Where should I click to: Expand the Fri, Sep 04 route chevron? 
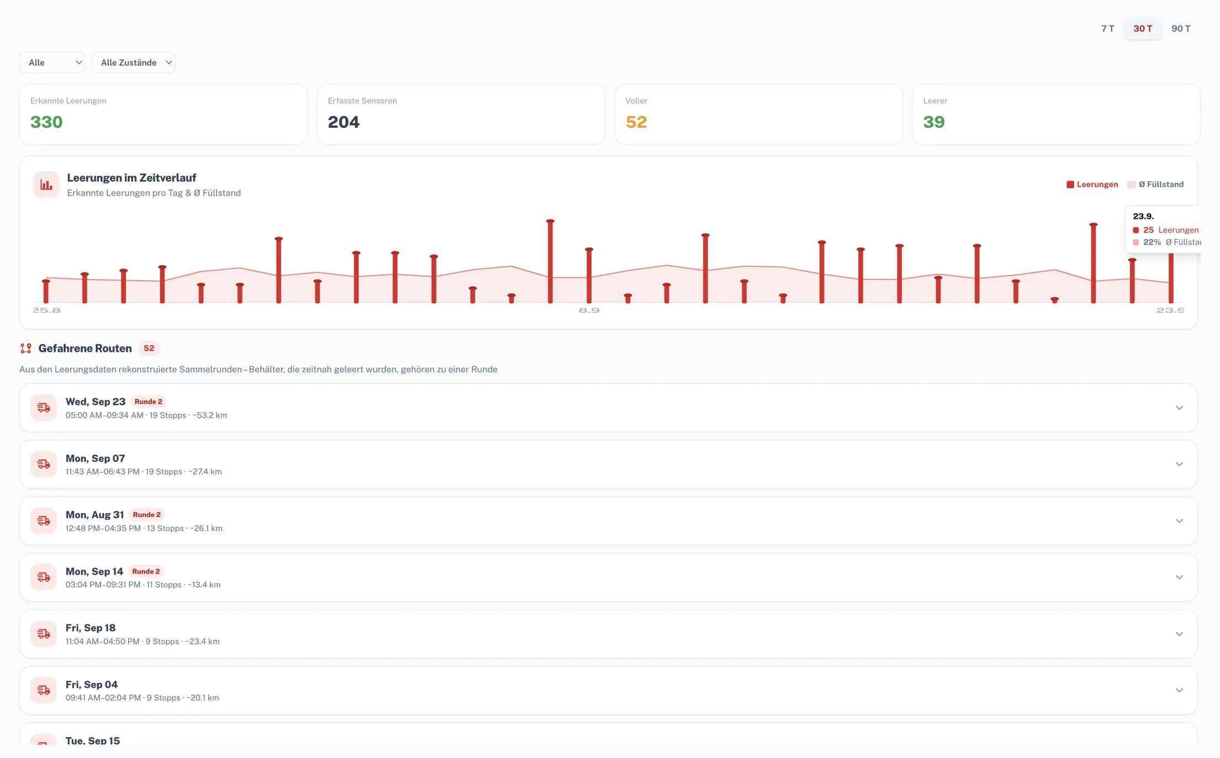coord(1179,691)
